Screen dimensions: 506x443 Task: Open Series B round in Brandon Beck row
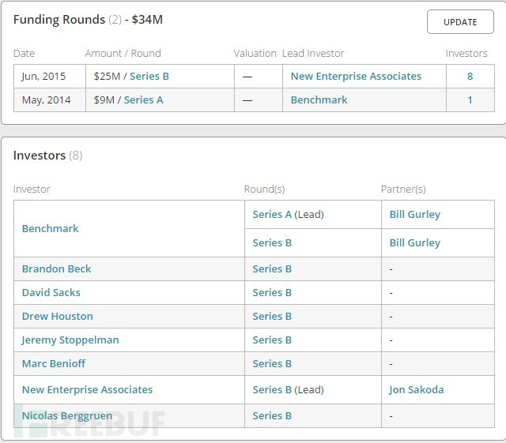(272, 269)
